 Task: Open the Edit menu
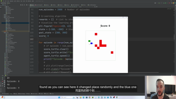pos(6,1)
